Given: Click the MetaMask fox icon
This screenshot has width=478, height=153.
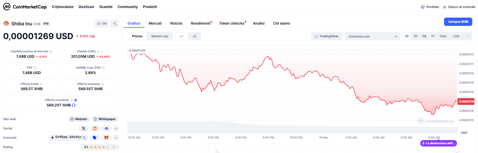Looking at the screenshot, I should tap(106, 138).
